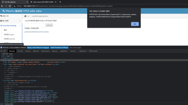Screen dimensions: 188x105
Task: Click the body.no-skin breadcrumb in DevTools footer
Action: point(9,104)
